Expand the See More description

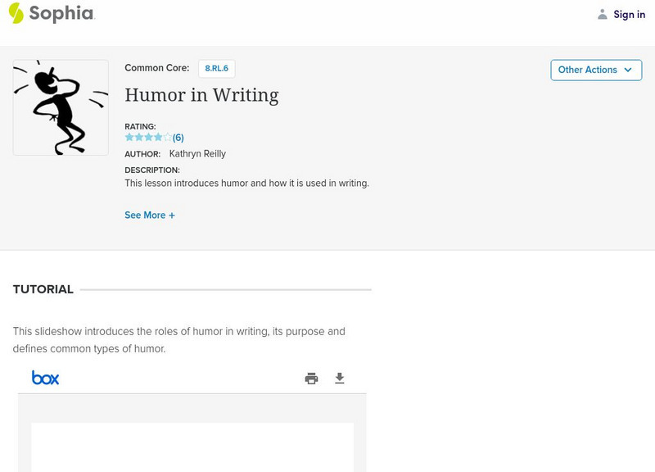150,216
